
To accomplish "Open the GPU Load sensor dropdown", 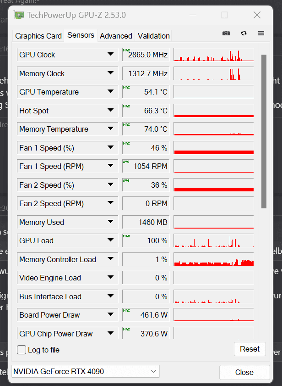I will 110,240.
